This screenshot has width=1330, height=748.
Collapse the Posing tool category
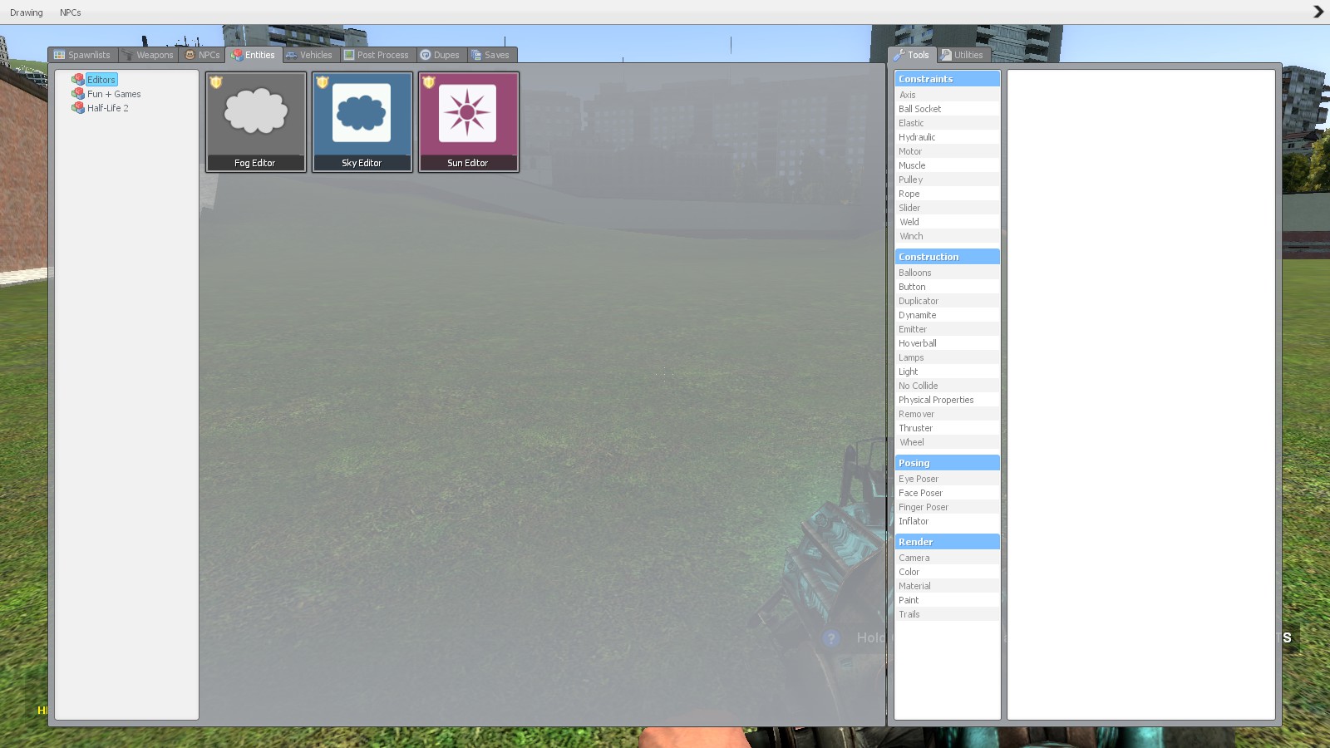point(947,463)
